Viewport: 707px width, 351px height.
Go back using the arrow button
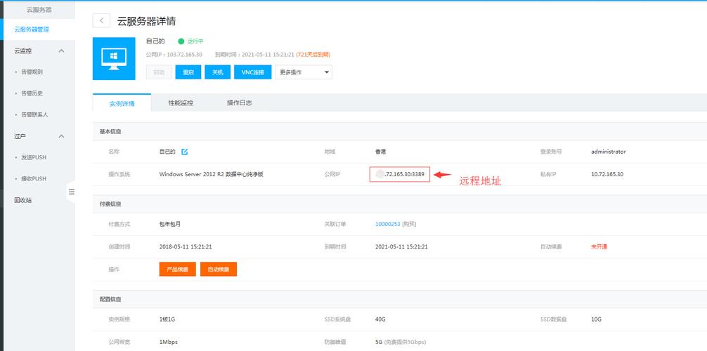tap(101, 21)
